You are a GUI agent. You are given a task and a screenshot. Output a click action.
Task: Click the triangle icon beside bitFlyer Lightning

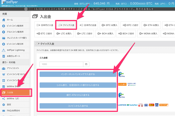click(x=4, y=50)
